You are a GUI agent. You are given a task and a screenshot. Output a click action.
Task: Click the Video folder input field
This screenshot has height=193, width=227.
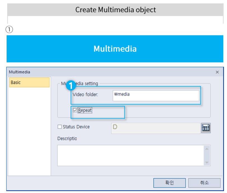156,95
